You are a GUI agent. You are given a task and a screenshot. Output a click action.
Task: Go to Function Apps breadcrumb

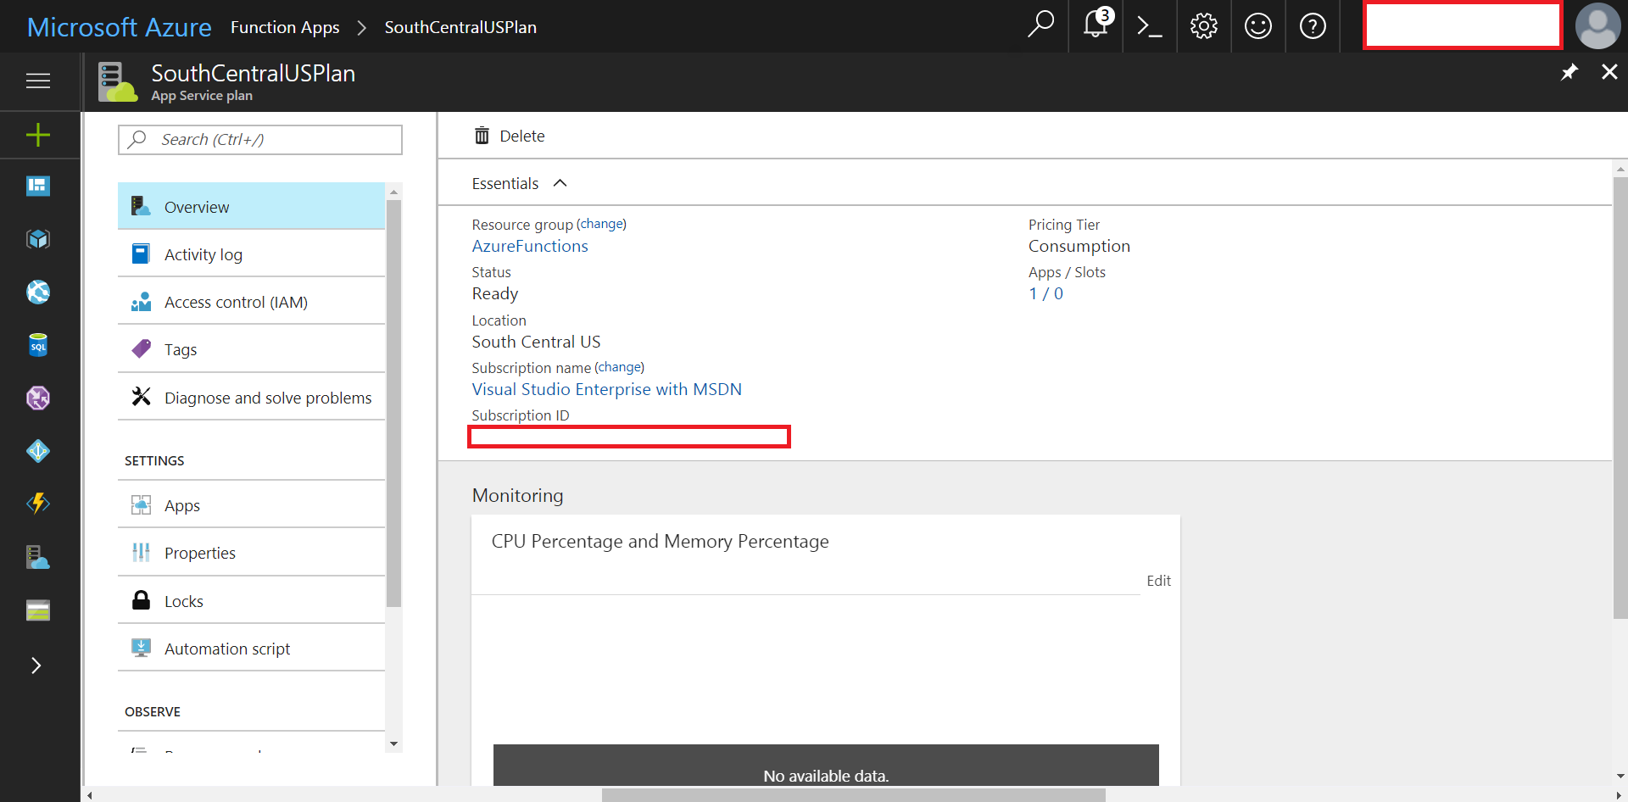[x=285, y=27]
